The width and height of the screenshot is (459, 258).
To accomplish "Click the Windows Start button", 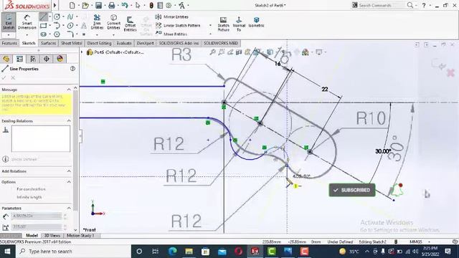I will [7, 252].
